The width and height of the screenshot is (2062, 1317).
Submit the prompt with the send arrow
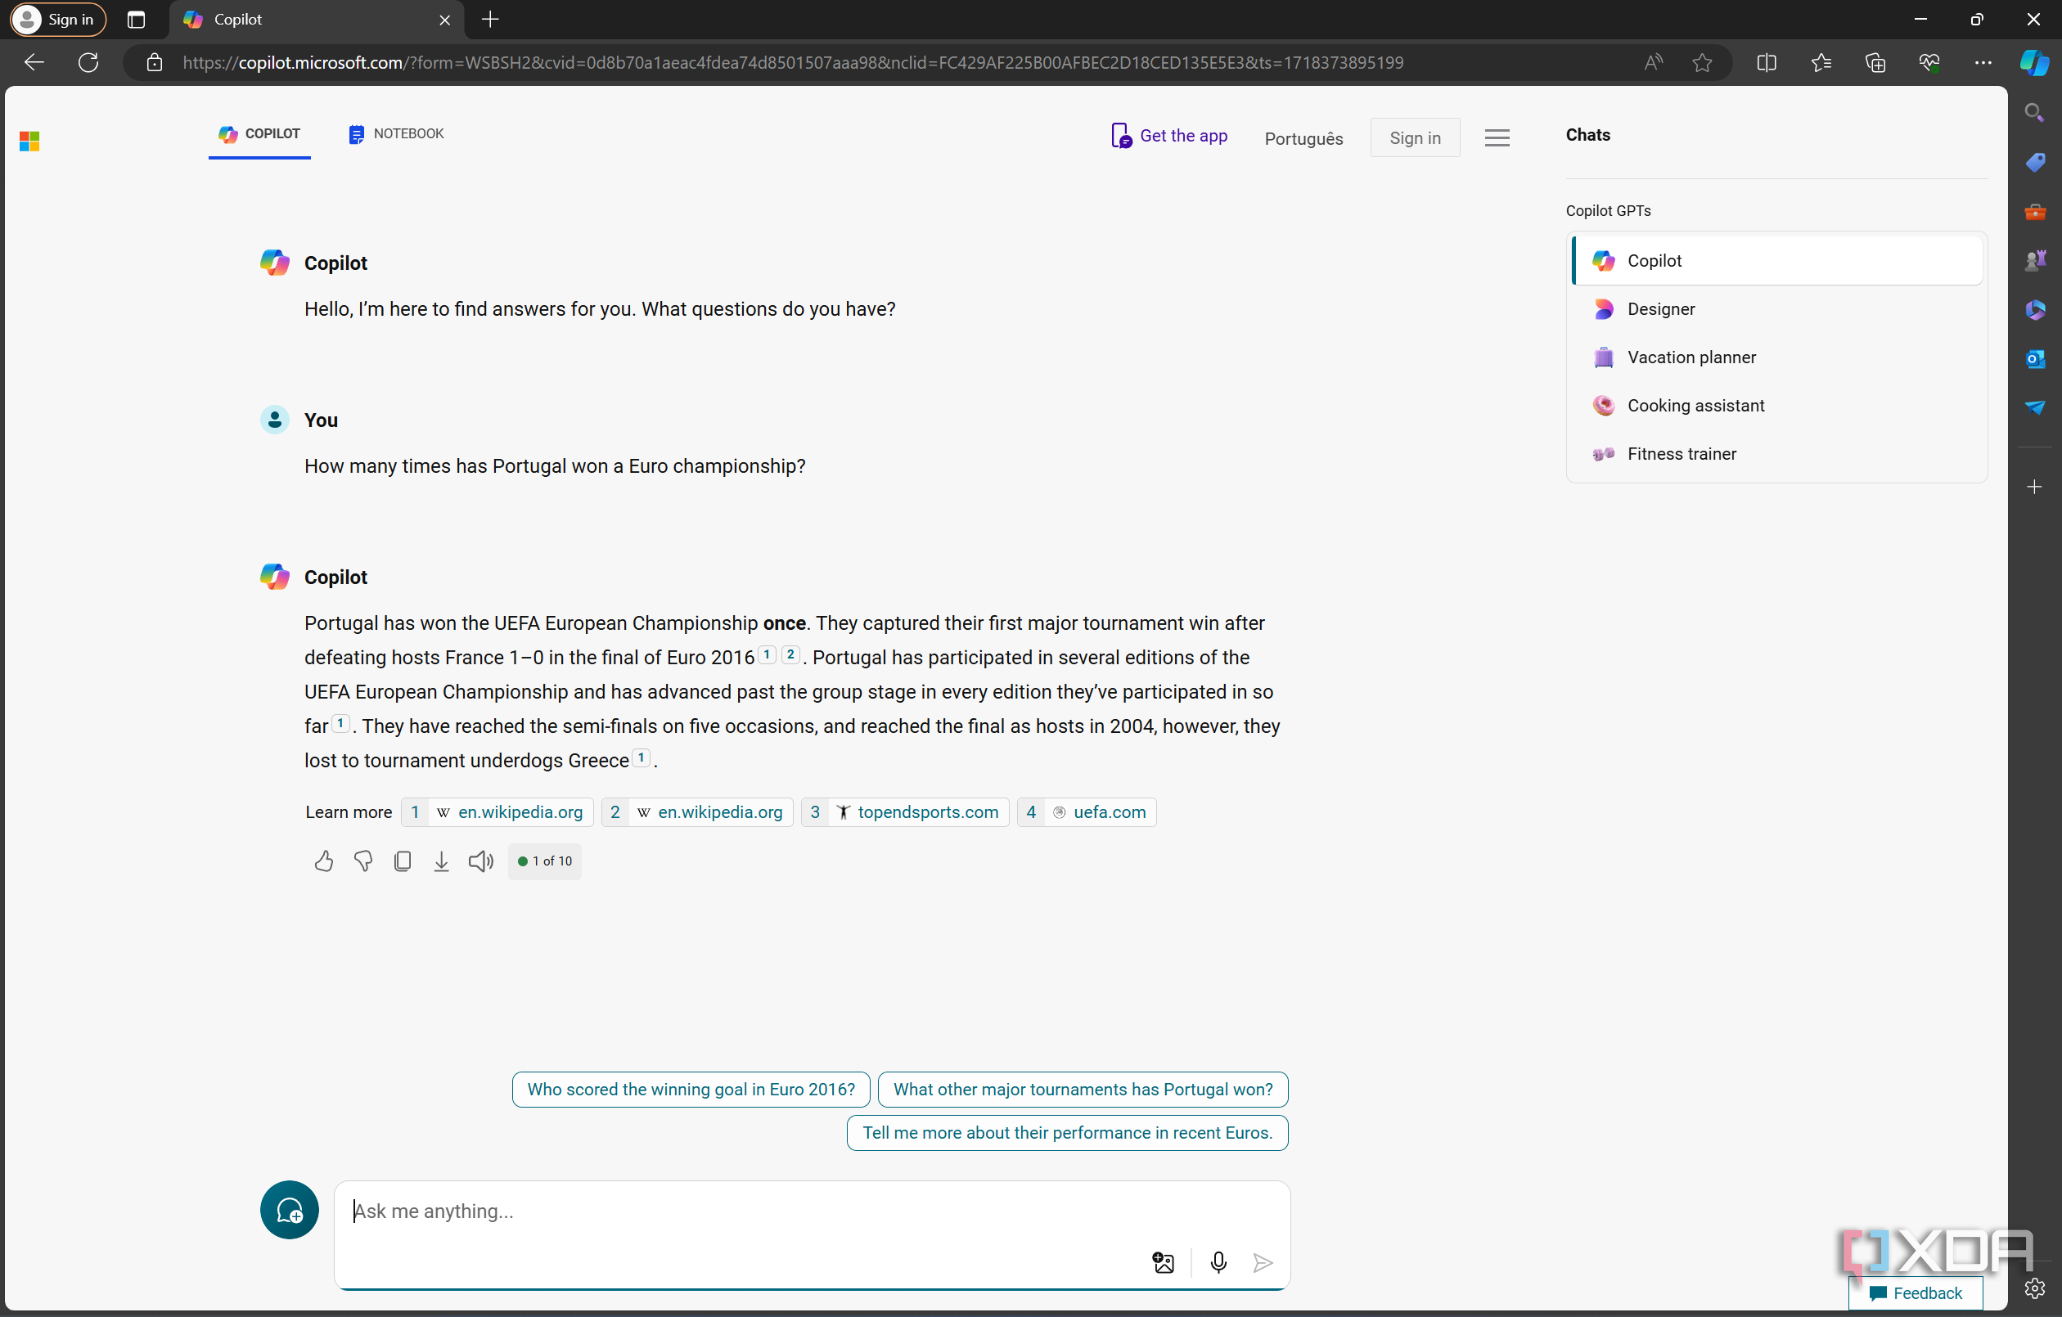pyautogui.click(x=1263, y=1262)
